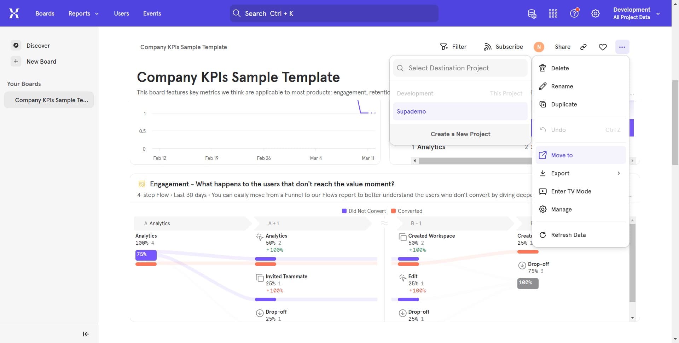Create a New Board with the plus icon
The height and width of the screenshot is (343, 679).
[16, 61]
